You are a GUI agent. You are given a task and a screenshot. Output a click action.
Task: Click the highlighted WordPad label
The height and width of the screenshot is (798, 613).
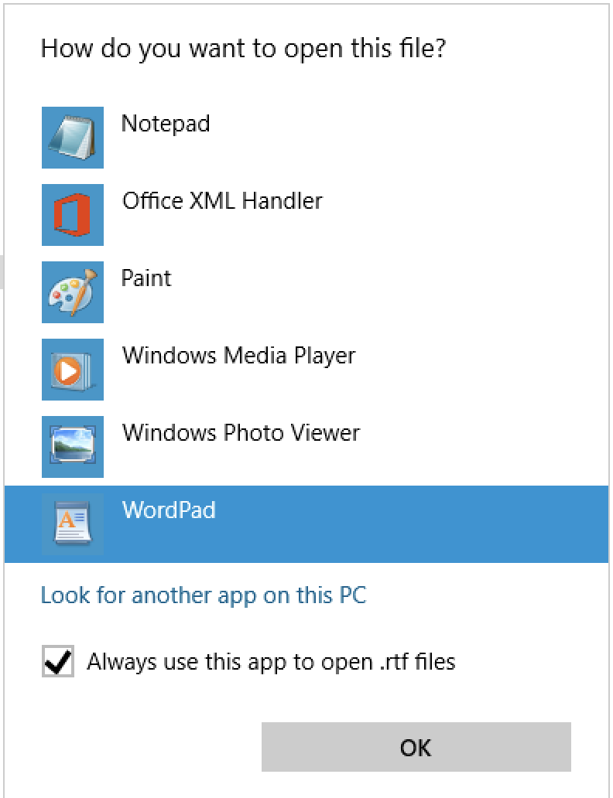pyautogui.click(x=169, y=510)
